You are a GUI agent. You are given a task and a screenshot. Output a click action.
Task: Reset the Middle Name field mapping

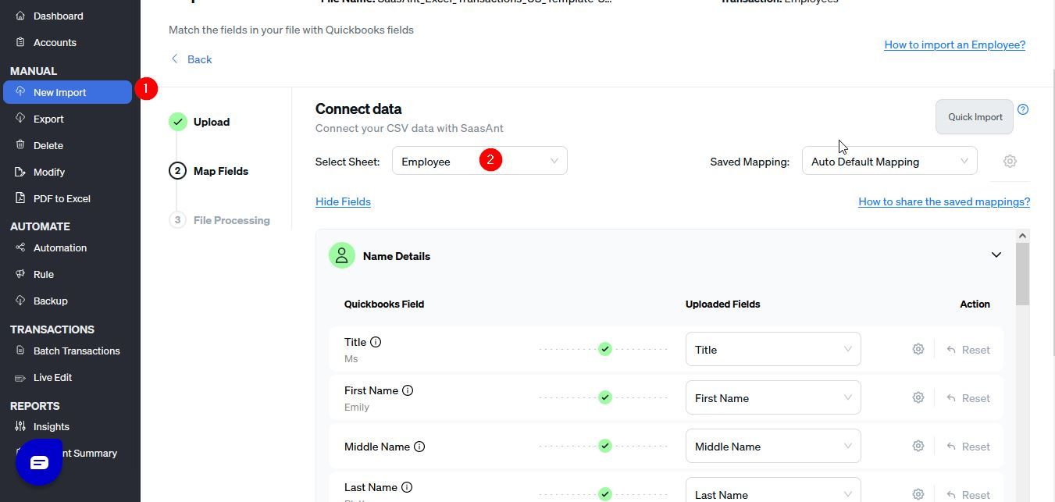(x=968, y=447)
